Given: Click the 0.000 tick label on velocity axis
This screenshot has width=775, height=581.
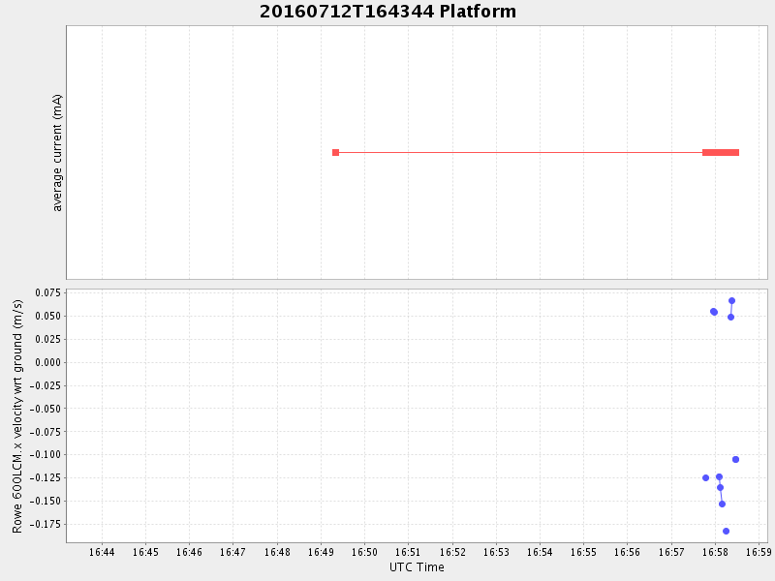Looking at the screenshot, I should click(x=46, y=362).
